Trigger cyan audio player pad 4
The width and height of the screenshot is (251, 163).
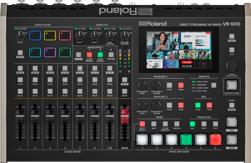35,53
